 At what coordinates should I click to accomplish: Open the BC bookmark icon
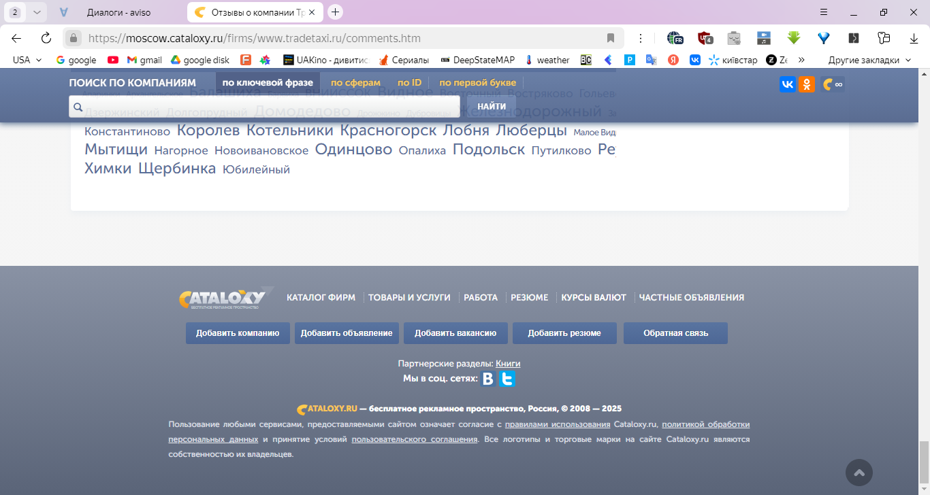586,60
